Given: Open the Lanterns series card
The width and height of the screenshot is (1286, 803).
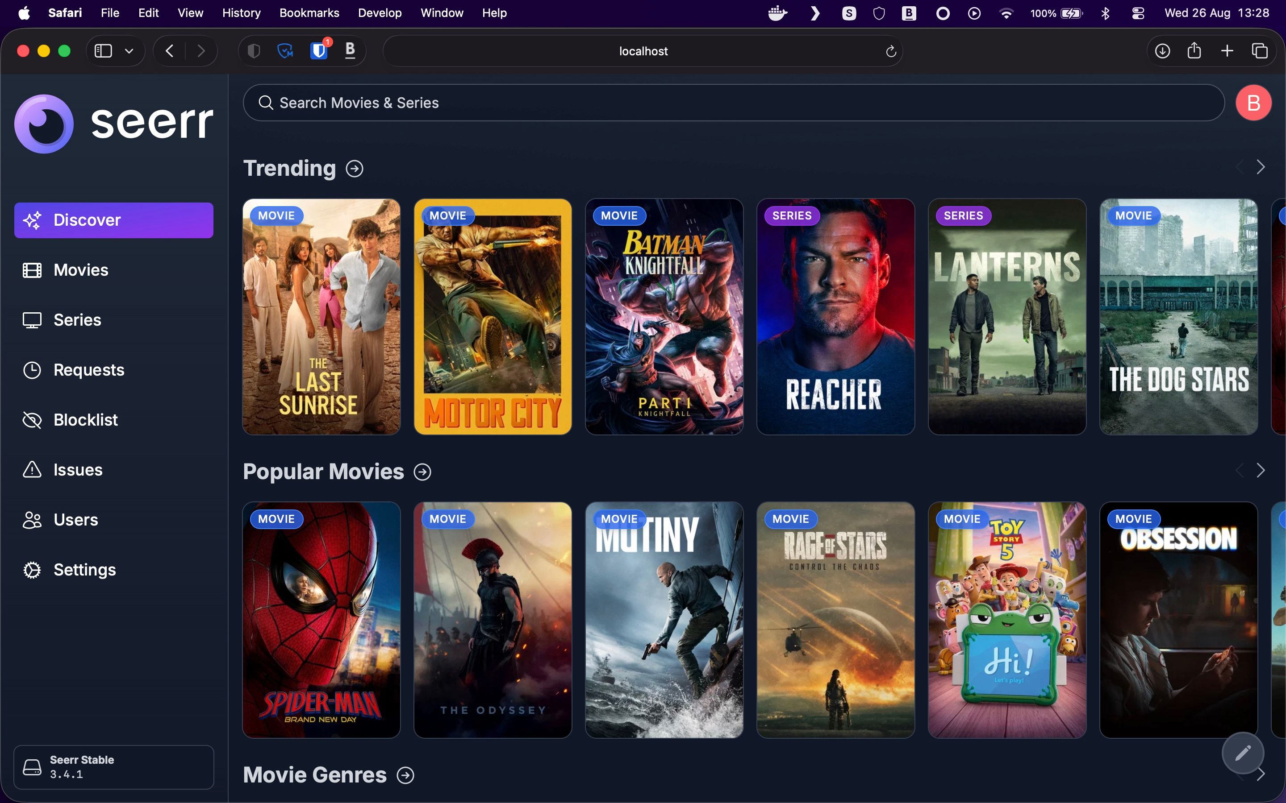Looking at the screenshot, I should (x=1007, y=317).
